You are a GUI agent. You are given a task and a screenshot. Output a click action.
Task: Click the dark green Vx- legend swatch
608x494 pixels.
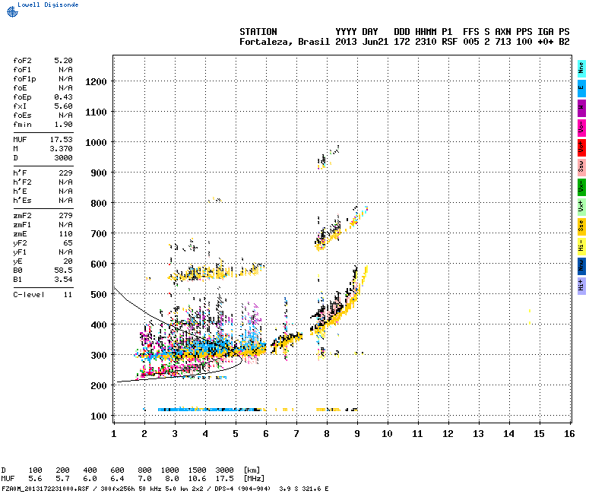[x=581, y=186]
